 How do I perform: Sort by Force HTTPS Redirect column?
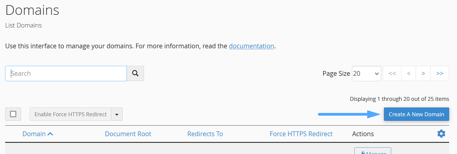(301, 134)
